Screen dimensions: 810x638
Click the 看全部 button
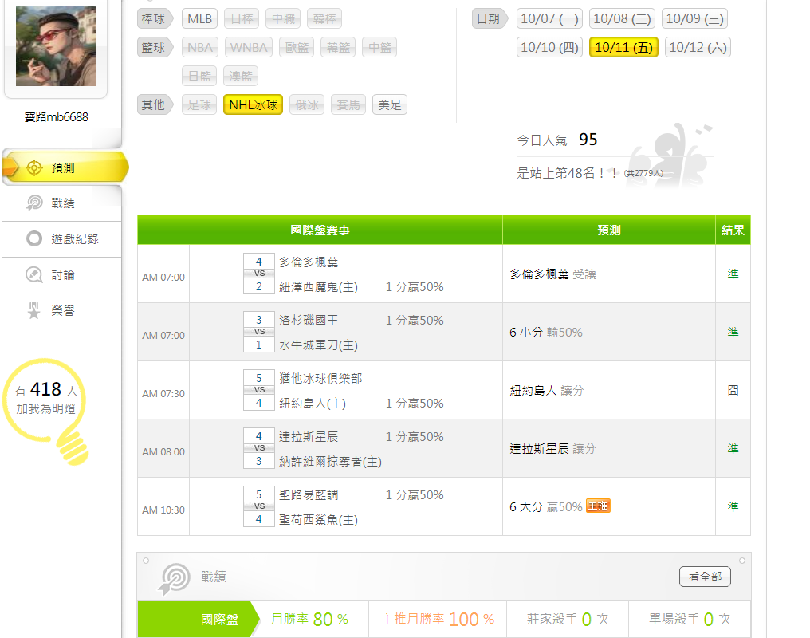(705, 577)
